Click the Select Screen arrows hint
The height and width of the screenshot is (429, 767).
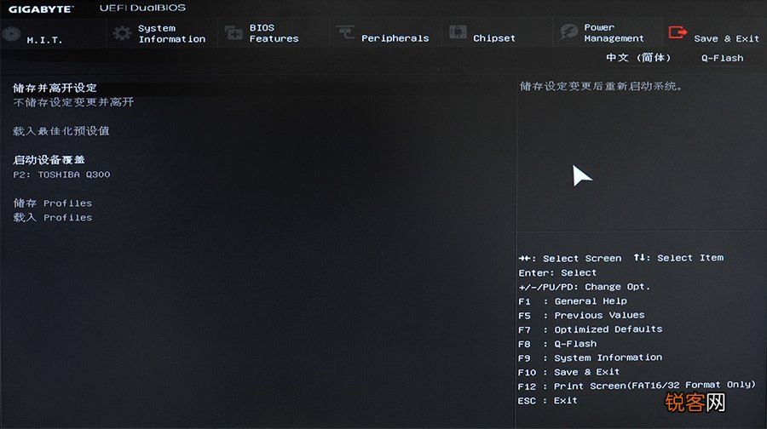click(570, 258)
